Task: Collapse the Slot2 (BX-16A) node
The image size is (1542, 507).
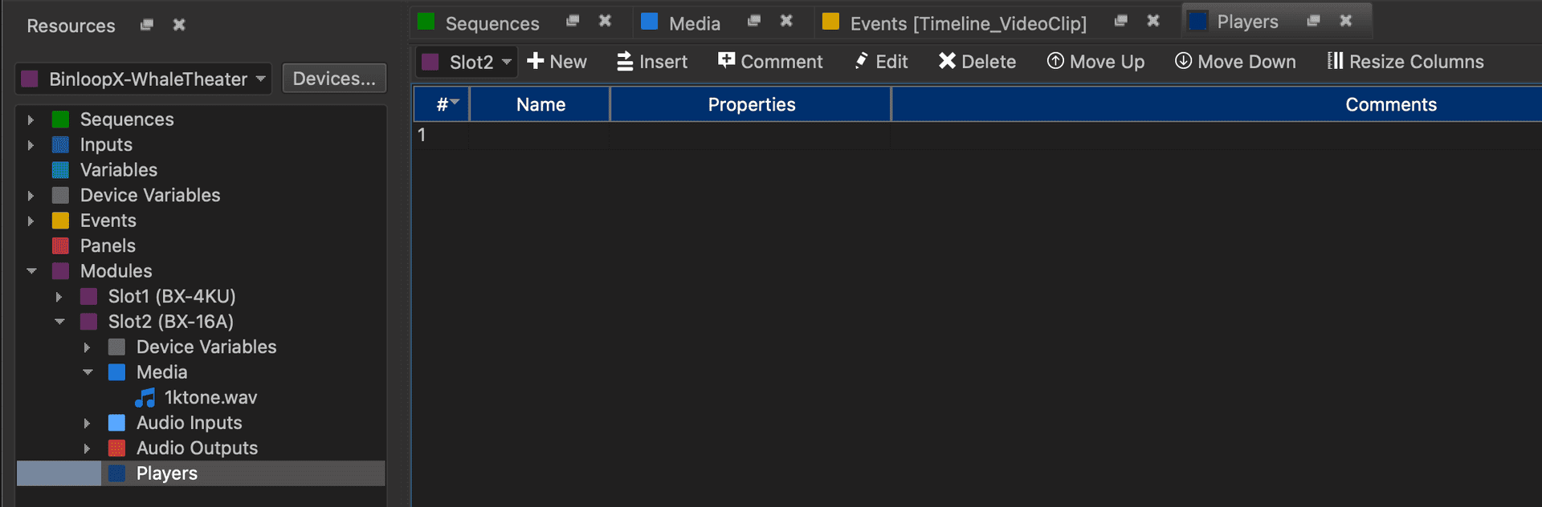Action: click(59, 322)
